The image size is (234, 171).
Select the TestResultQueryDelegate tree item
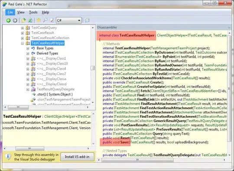tap(55, 89)
